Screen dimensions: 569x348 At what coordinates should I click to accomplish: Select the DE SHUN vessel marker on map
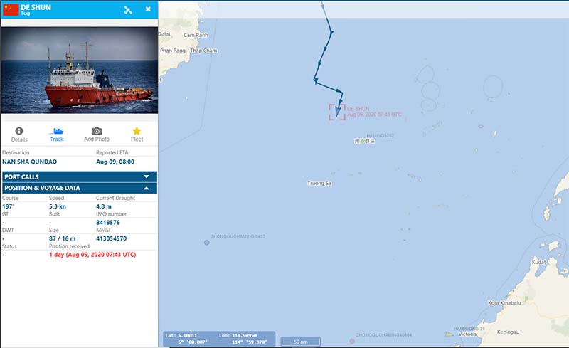[337, 112]
